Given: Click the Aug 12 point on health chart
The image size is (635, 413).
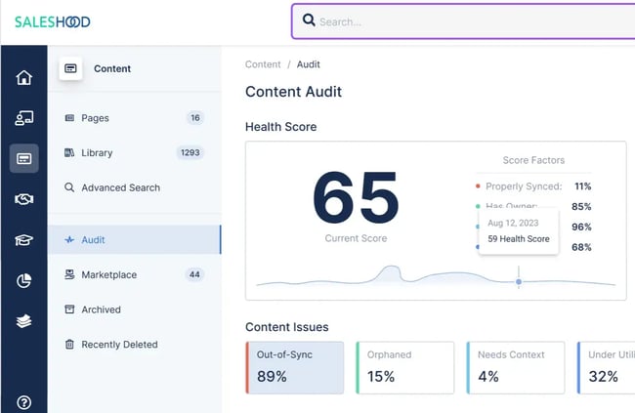Looking at the screenshot, I should tap(519, 282).
